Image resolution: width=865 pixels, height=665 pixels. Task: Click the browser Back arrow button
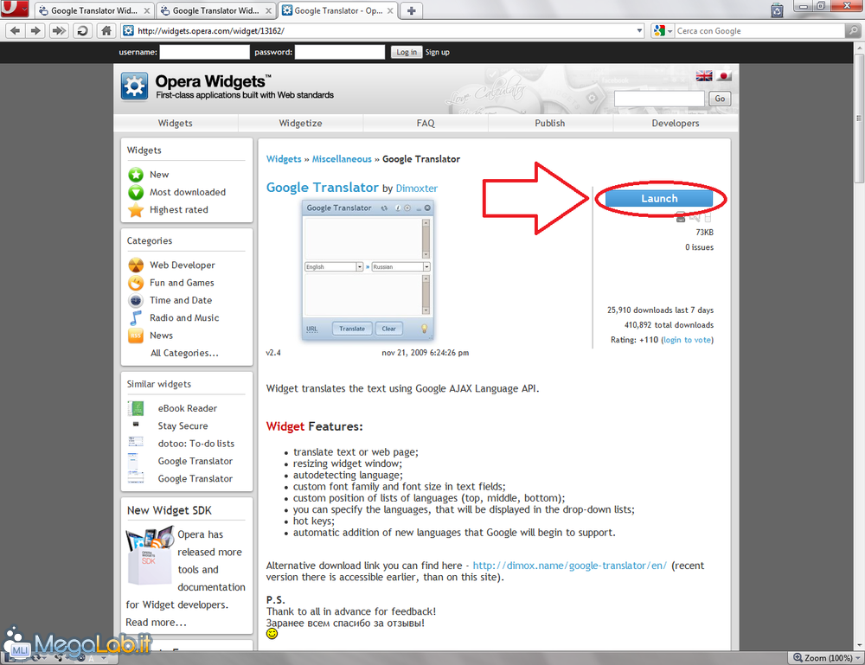[x=16, y=30]
